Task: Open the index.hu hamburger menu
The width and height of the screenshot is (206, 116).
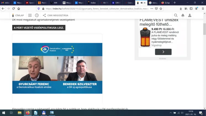Action: click(x=30, y=15)
